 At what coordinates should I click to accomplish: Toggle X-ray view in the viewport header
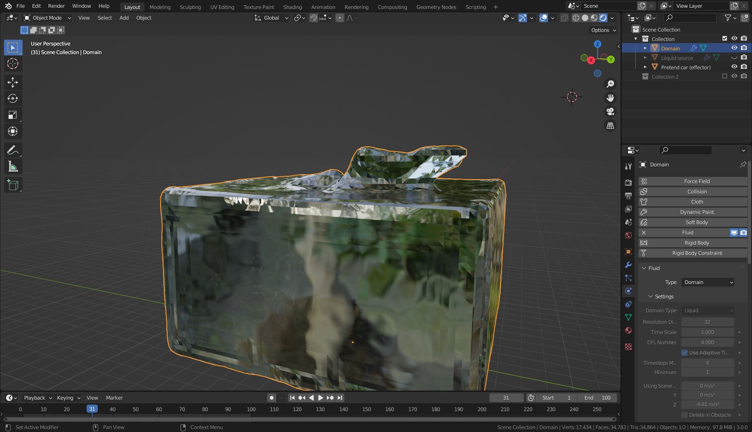click(x=564, y=18)
